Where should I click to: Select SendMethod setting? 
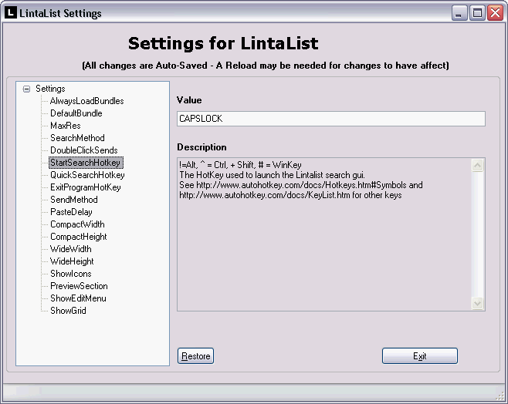click(x=73, y=200)
